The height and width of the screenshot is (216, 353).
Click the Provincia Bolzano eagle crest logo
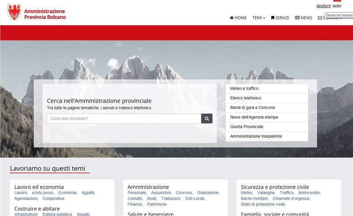(x=14, y=12)
